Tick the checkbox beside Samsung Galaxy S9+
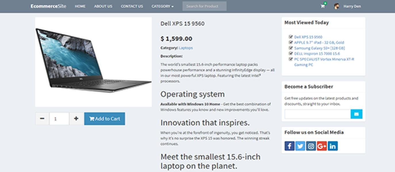 (x=290, y=48)
